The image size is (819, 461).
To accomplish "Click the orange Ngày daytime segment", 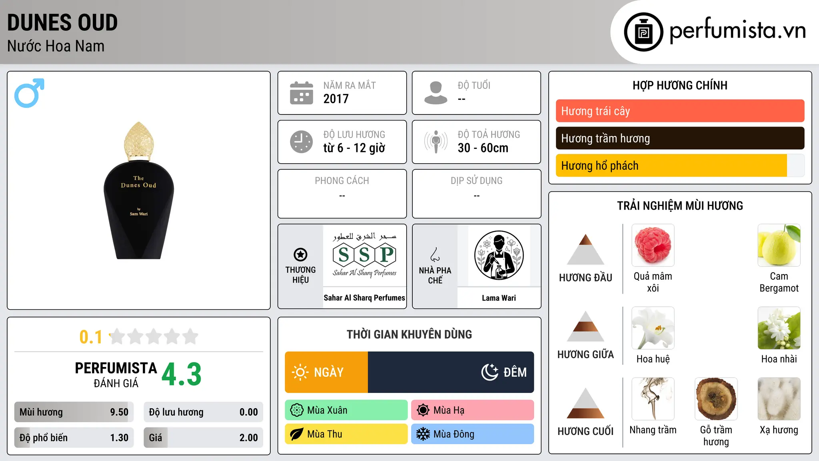I will (x=326, y=372).
